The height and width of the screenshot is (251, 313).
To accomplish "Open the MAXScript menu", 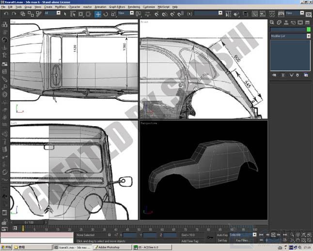I will [163, 7].
